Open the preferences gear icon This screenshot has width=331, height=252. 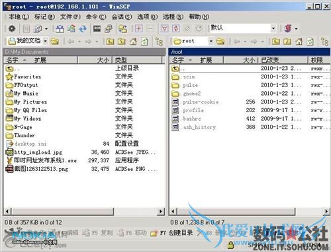pyautogui.click(x=12, y=28)
